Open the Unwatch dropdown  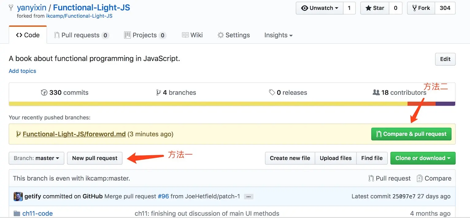click(x=319, y=8)
